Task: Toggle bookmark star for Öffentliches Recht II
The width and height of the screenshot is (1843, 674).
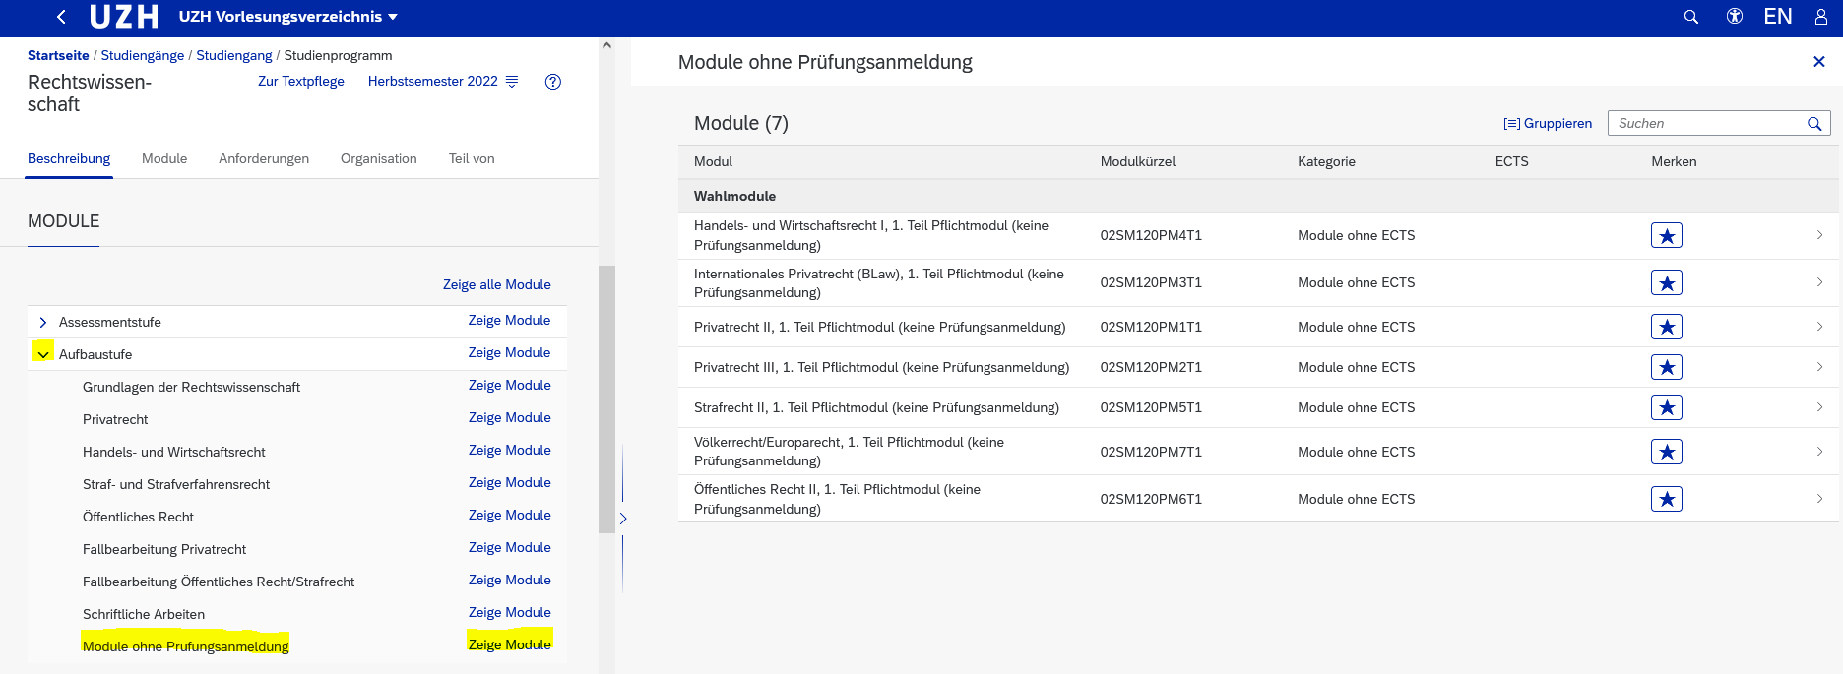Action: click(1667, 499)
